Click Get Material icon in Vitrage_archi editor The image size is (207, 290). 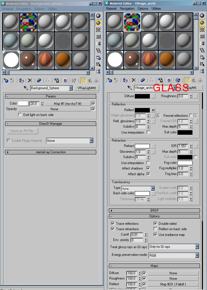110,80
